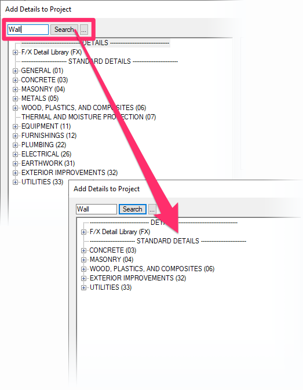This screenshot has height=390, width=303.
Task: Expand the GENERAL (01) tree node
Action: [15, 71]
